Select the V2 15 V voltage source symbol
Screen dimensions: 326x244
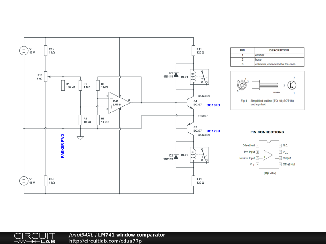pyautogui.click(x=24, y=181)
